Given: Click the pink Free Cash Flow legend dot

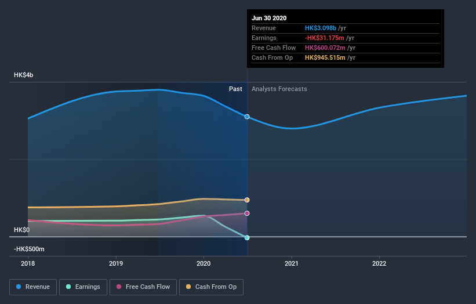Looking at the screenshot, I should [119, 287].
